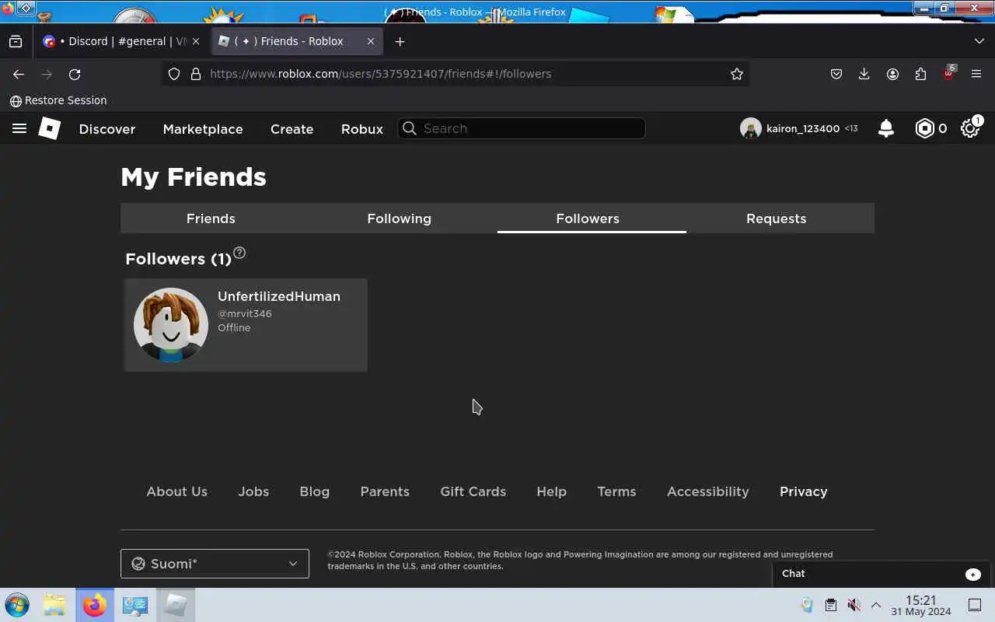
Task: Open the Firefox account icon
Action: point(892,74)
